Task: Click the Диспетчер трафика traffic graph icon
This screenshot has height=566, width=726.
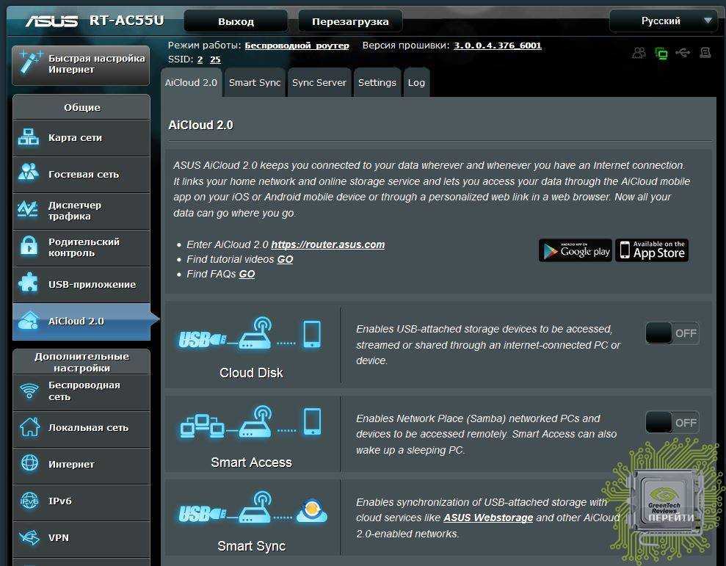Action: (x=28, y=210)
